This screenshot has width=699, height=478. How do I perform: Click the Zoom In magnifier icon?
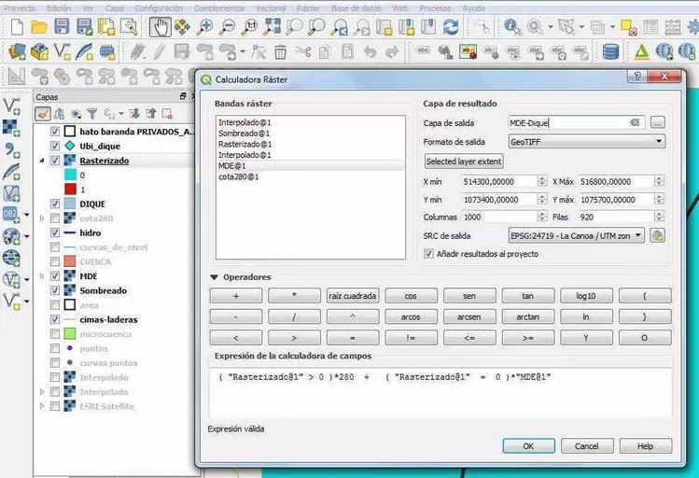click(x=205, y=27)
